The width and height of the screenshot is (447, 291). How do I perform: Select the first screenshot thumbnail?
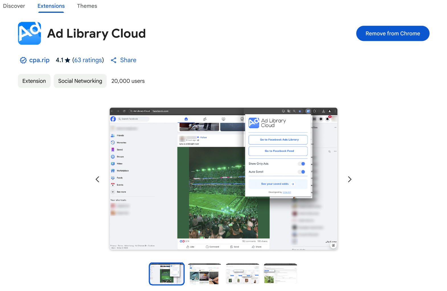[x=167, y=274]
